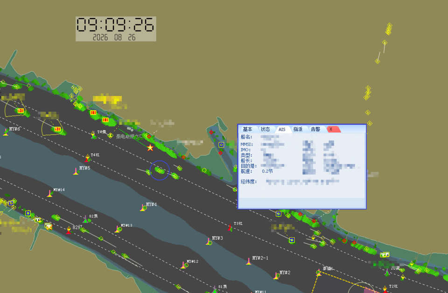This screenshot has height=293, width=448.
Task: Select the MY#2 buoy marker
Action: tap(276, 276)
